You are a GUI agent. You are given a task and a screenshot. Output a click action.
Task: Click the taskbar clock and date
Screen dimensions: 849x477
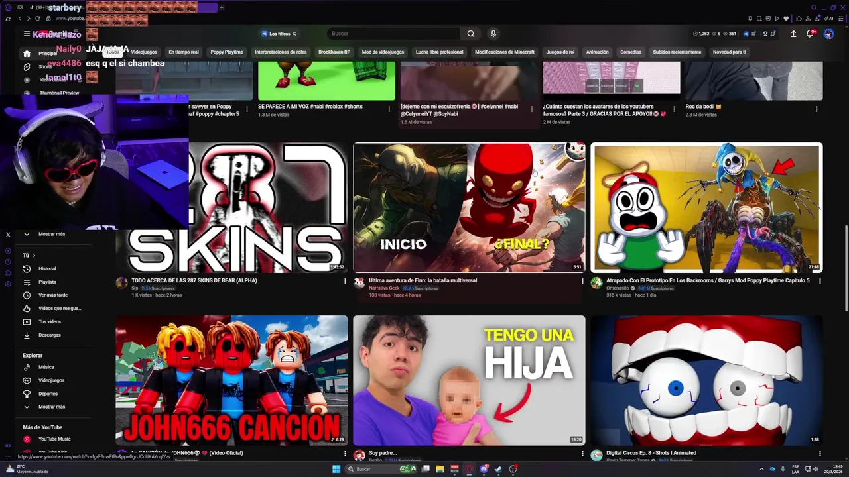pyautogui.click(x=833, y=469)
